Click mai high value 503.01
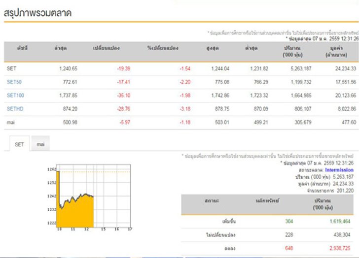This screenshot has height=258, width=359. tap(222, 122)
